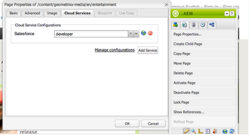This screenshot has height=135, width=249.
Task: Clear the Salesforce developer selection
Action: pyautogui.click(x=130, y=34)
